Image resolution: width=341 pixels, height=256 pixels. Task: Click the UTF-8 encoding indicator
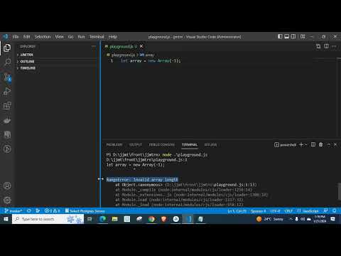pos(275,210)
